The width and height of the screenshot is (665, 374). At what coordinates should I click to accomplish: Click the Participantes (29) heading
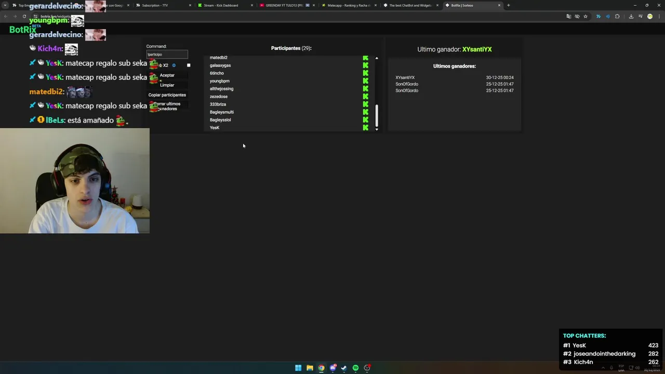(x=291, y=48)
